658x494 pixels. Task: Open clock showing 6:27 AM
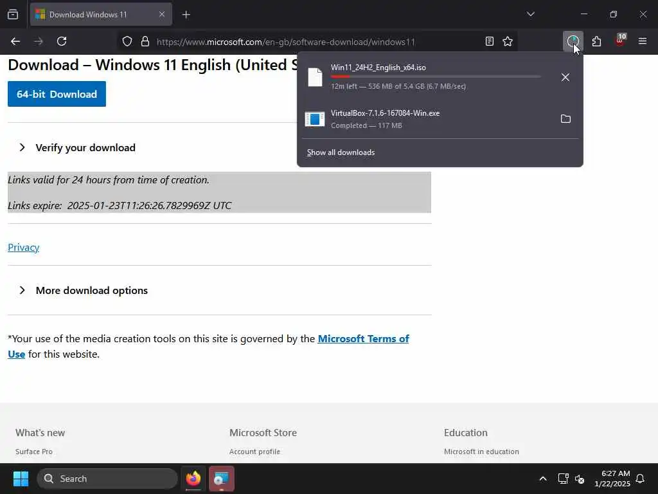tap(612, 479)
